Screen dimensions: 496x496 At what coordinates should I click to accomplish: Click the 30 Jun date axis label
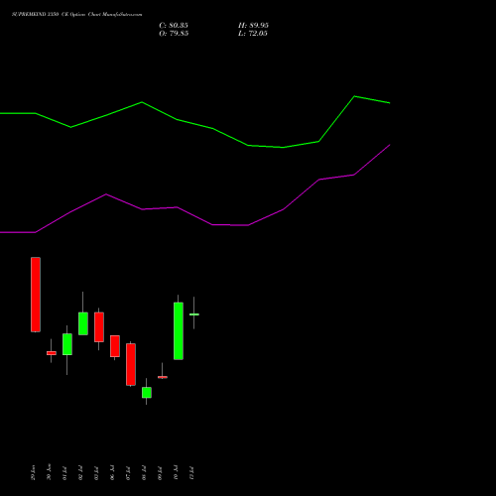[x=49, y=472]
